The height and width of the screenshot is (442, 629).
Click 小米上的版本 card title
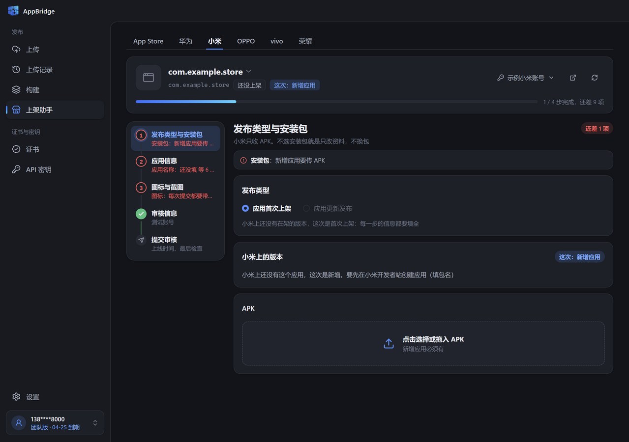point(262,257)
